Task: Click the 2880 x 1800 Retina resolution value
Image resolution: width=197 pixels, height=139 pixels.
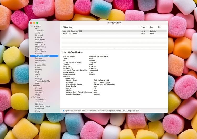Action: pyautogui.click(x=101, y=82)
